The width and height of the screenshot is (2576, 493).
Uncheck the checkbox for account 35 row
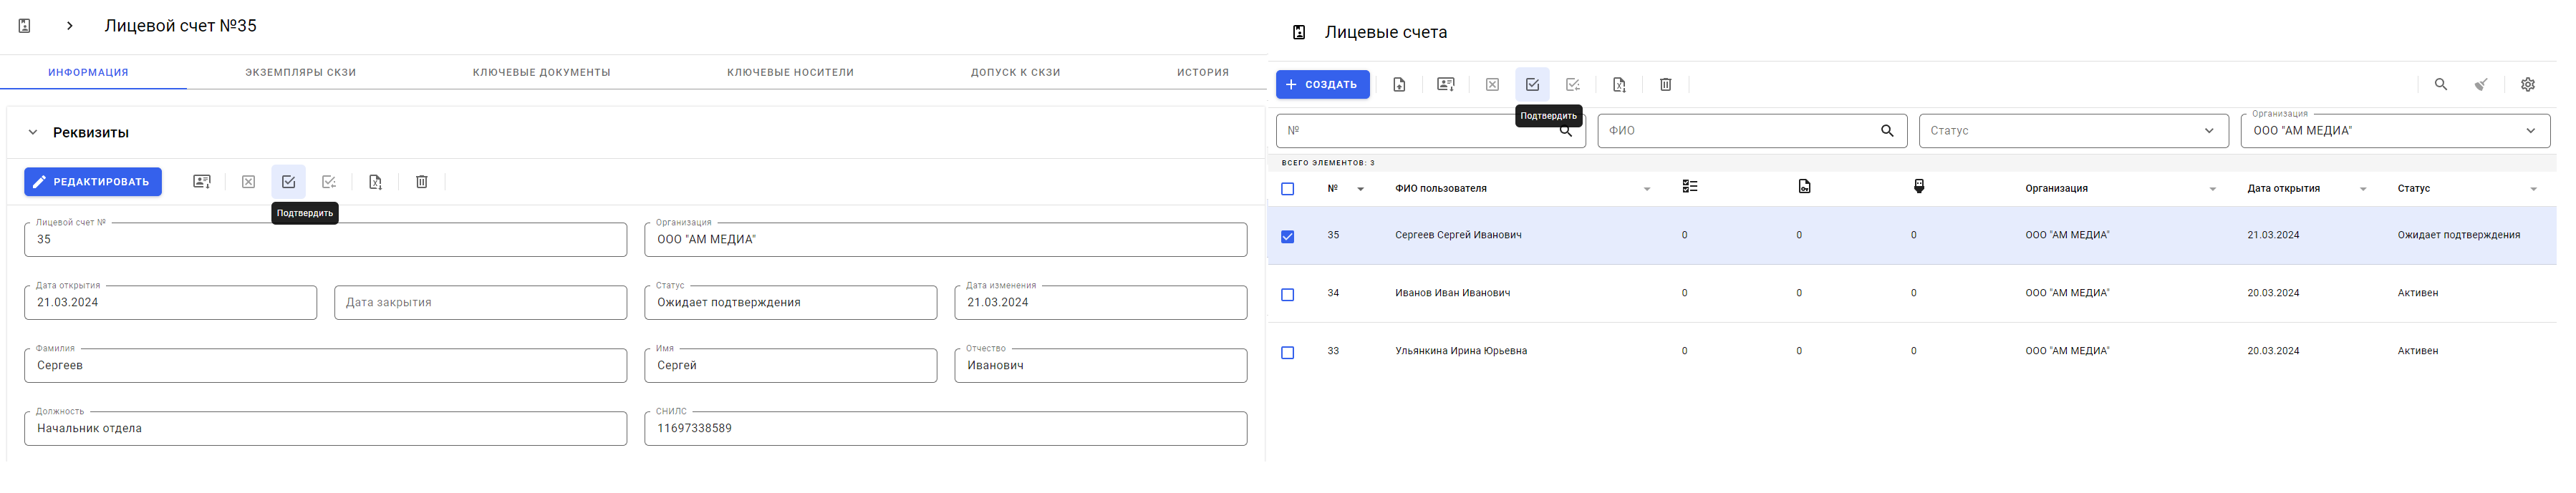tap(1288, 237)
